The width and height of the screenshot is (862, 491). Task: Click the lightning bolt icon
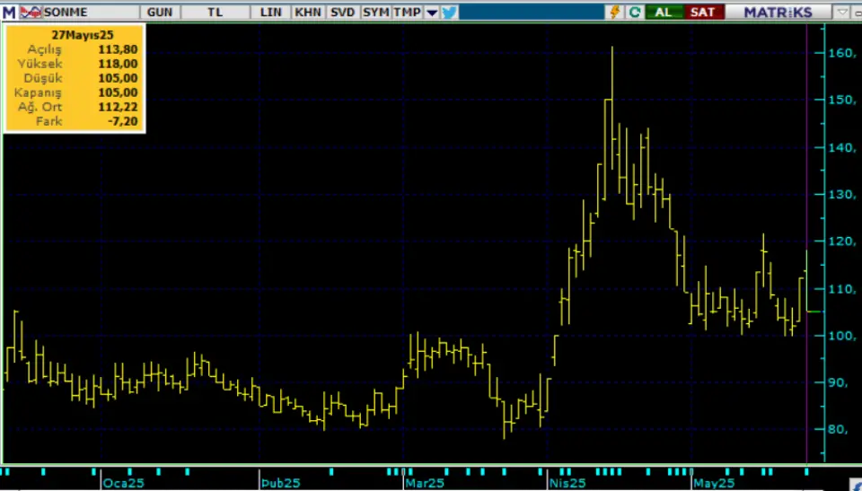tap(615, 12)
